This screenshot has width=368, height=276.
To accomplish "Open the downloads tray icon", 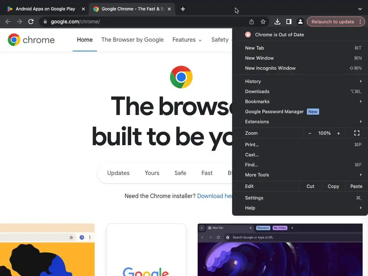I will tap(277, 22).
